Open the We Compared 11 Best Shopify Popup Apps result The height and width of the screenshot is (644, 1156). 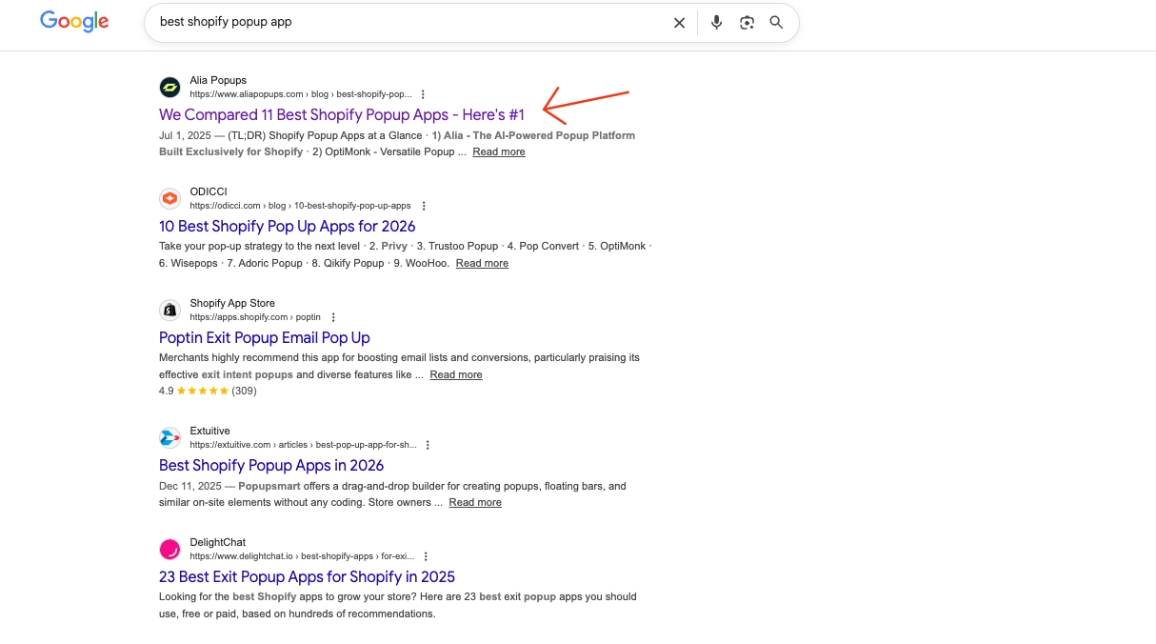[x=341, y=114]
